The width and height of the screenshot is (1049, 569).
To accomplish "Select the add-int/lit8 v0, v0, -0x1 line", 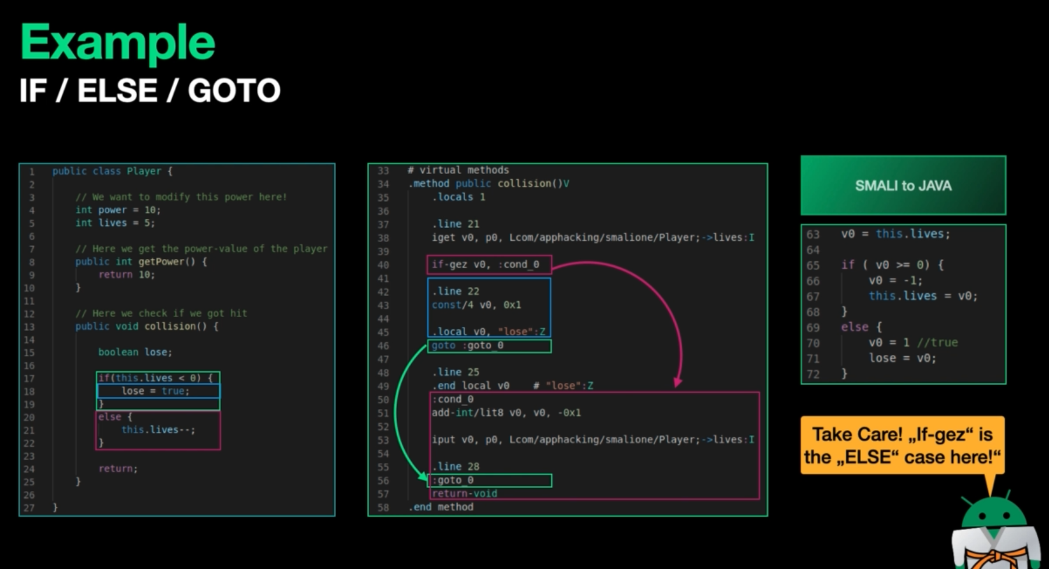I will (x=506, y=413).
